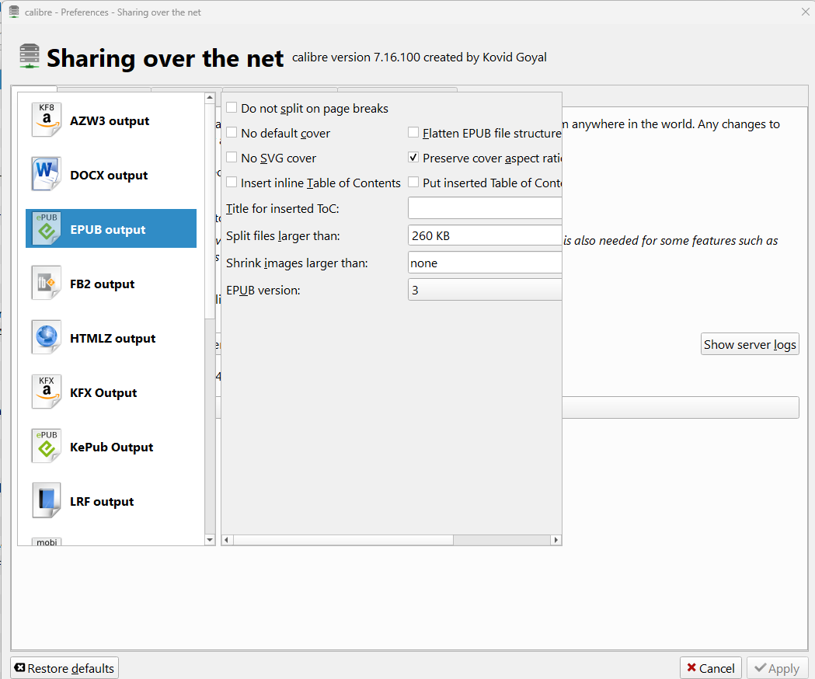The width and height of the screenshot is (815, 679).
Task: Tick the No default cover checkbox
Action: coord(232,133)
